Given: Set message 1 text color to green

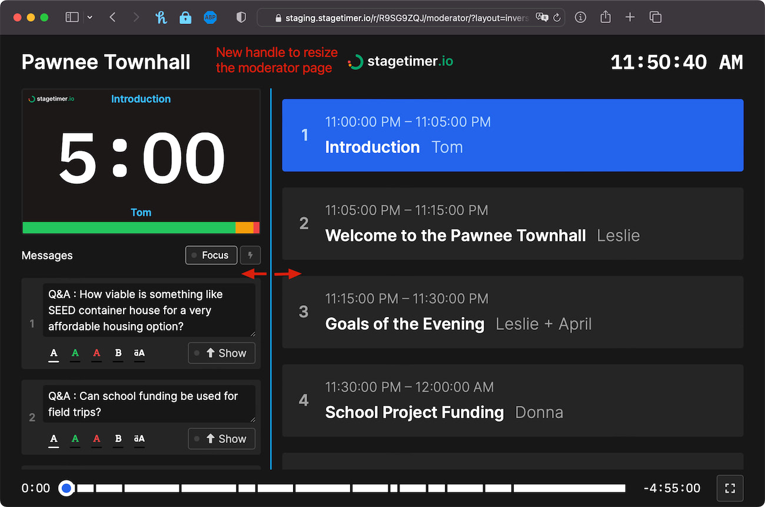Looking at the screenshot, I should 75,353.
